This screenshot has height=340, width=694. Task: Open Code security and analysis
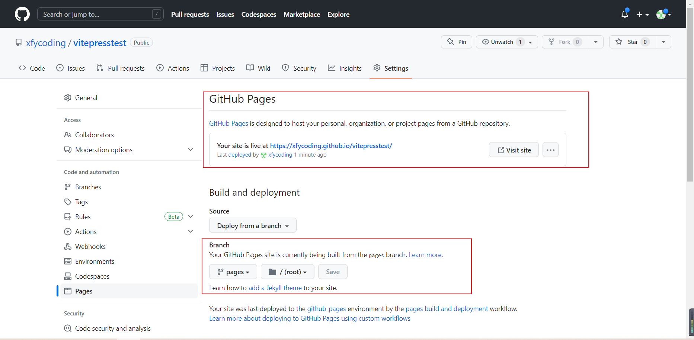point(129,328)
